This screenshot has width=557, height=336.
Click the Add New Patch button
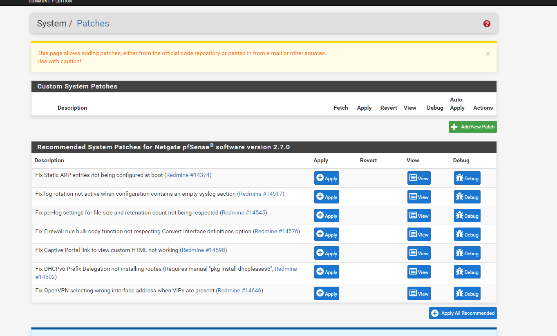click(x=473, y=127)
